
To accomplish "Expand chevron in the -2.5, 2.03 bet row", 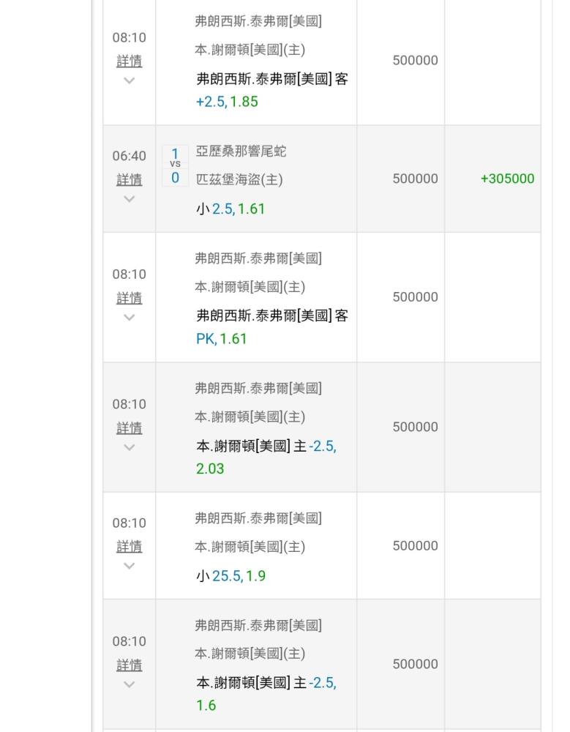I will (130, 448).
